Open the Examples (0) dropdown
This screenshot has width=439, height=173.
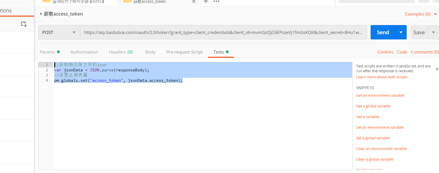pos(421,14)
